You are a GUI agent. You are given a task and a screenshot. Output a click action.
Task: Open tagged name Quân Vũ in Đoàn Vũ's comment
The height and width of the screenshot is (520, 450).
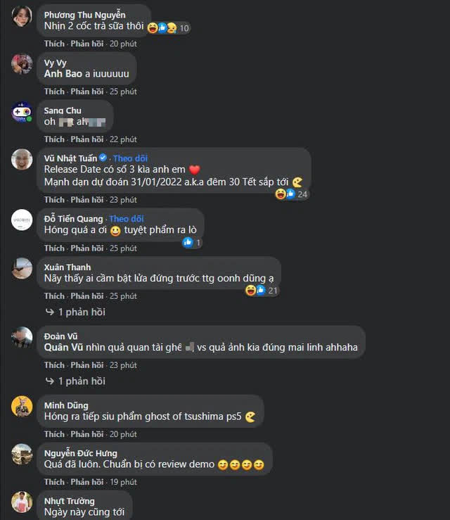[63, 347]
